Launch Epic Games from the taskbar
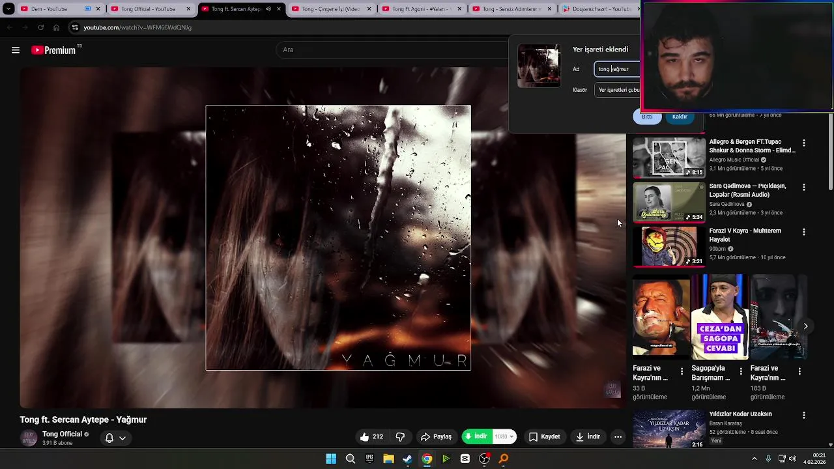Screen dimensions: 834x469 [369, 459]
